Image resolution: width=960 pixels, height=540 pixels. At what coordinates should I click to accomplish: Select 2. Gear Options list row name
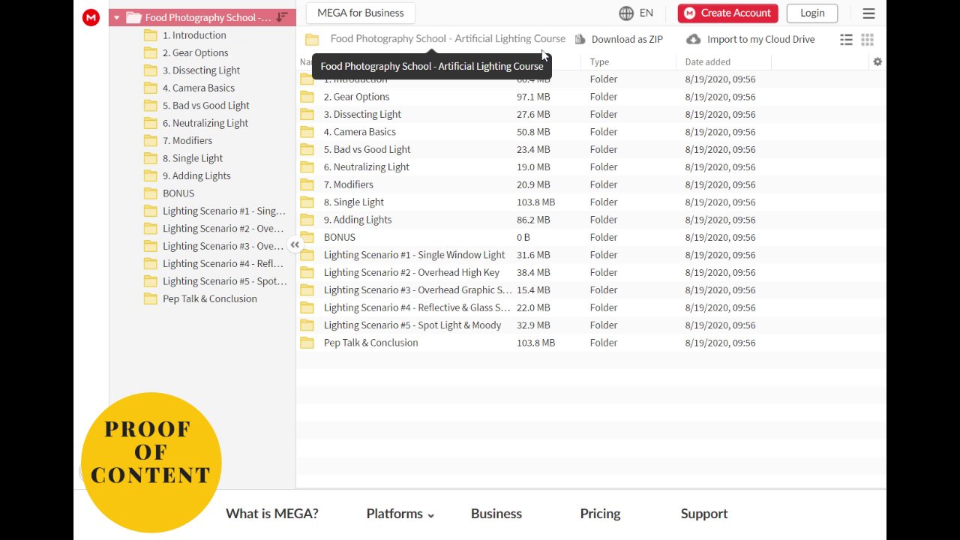point(356,97)
